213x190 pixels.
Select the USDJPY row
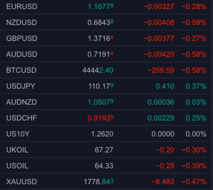tap(105, 86)
